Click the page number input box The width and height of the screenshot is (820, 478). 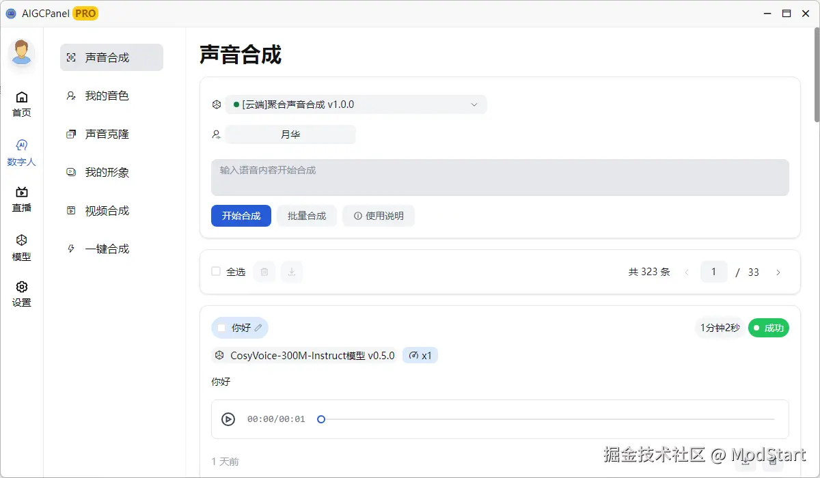714,272
